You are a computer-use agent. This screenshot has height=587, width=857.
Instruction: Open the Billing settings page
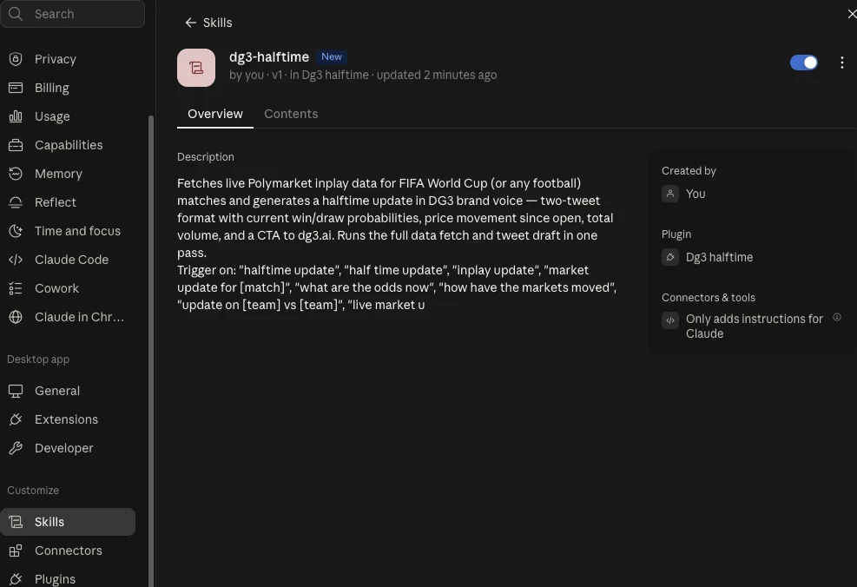click(x=68, y=88)
